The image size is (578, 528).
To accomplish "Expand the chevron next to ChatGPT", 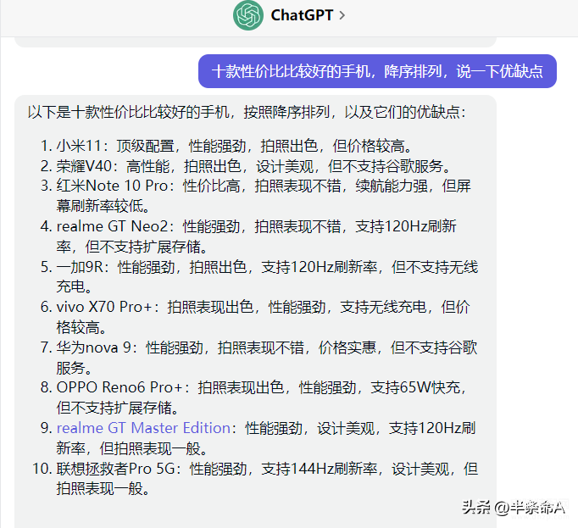I will [342, 15].
